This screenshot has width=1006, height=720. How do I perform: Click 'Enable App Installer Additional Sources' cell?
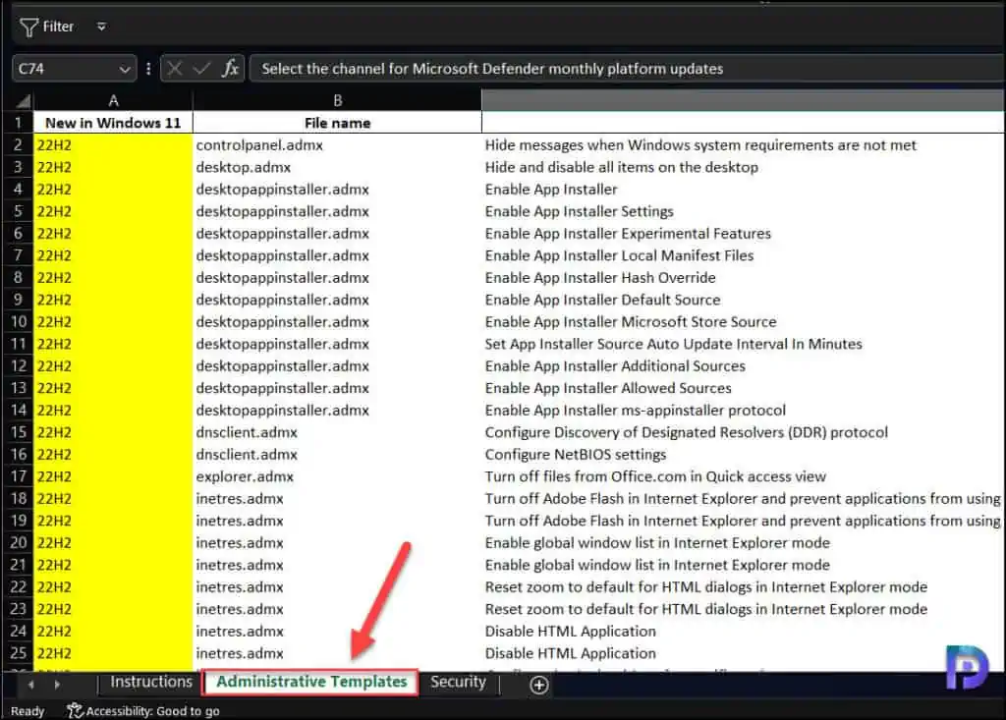coord(743,365)
